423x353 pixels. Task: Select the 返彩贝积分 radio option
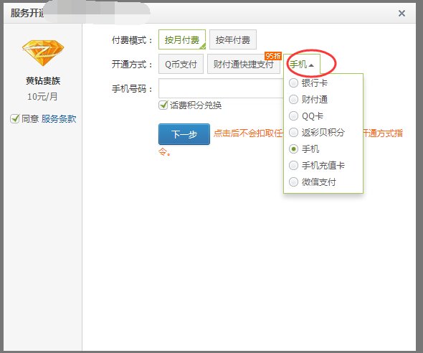293,133
